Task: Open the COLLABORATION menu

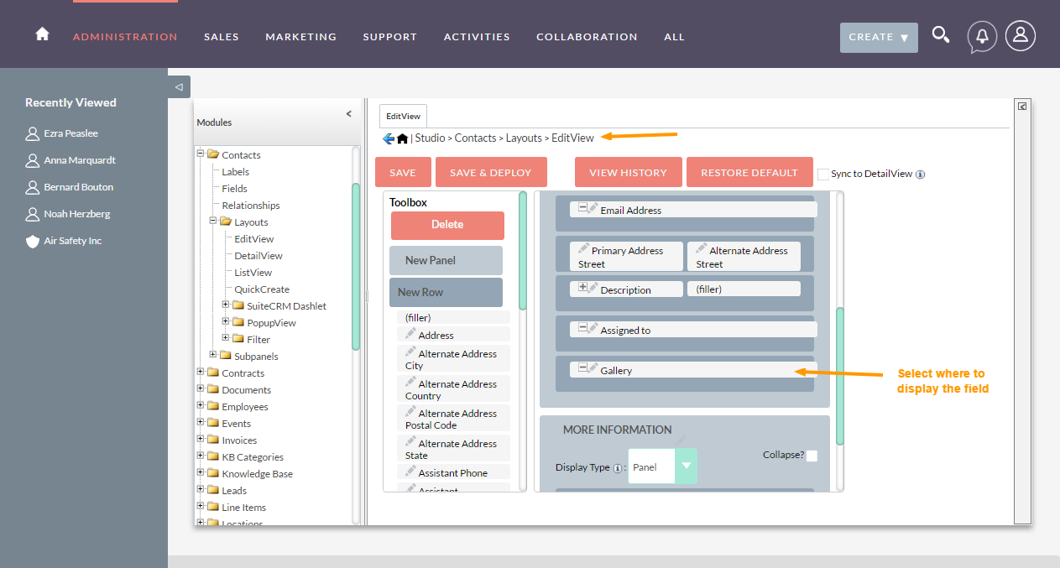Action: point(587,37)
